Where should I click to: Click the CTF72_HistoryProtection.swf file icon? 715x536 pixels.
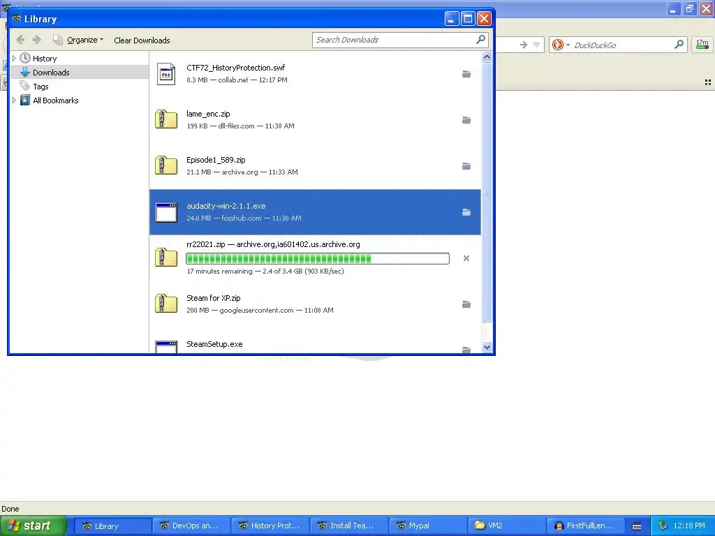point(166,74)
